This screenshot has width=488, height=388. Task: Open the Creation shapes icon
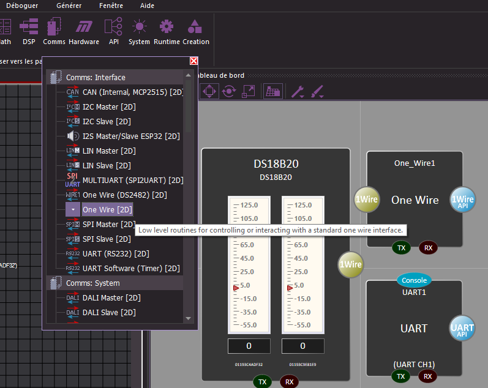click(x=195, y=31)
